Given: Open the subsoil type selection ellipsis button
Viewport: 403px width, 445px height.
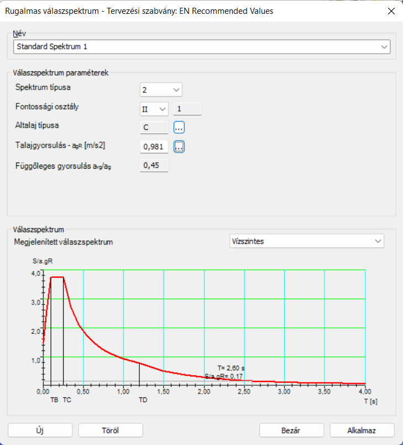Looking at the screenshot, I should (x=179, y=128).
